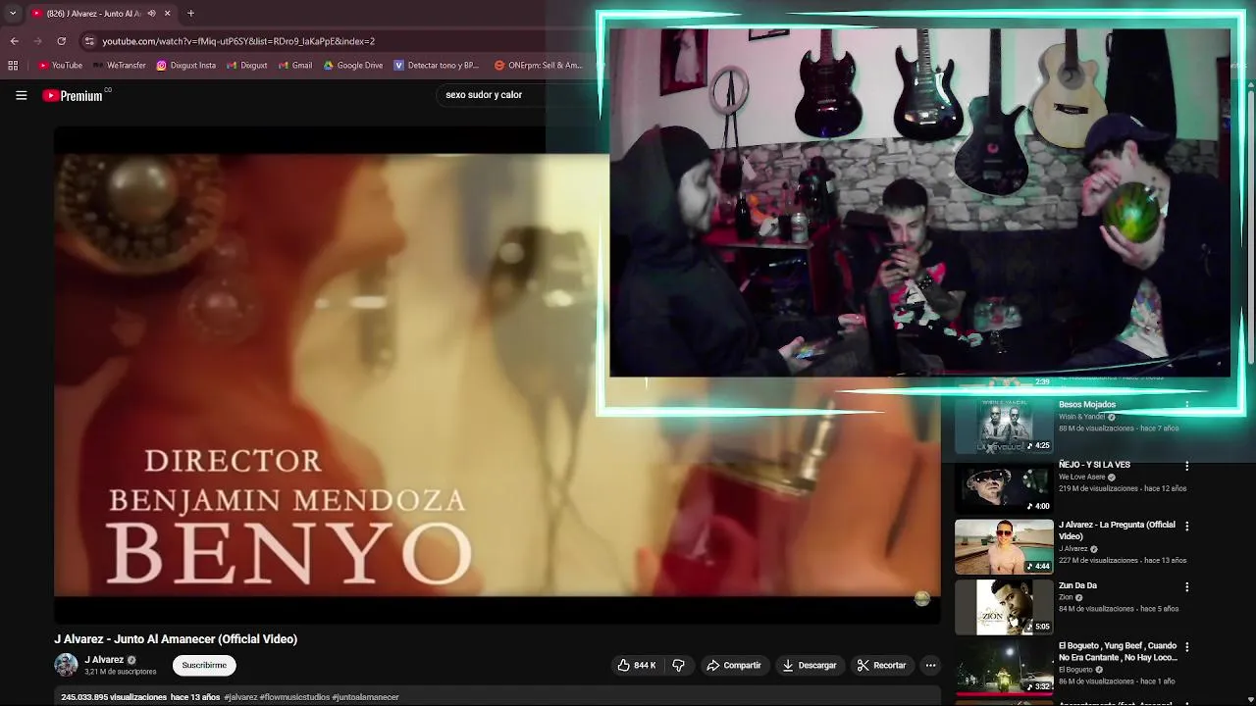Open more actions menu beside Recortar
The width and height of the screenshot is (1256, 706).
930,665
